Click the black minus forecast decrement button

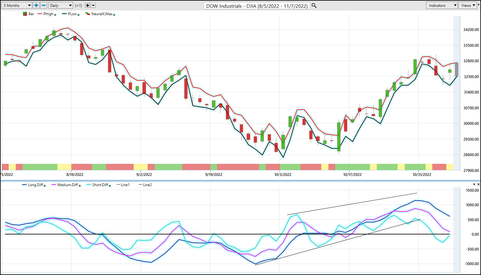93,5
